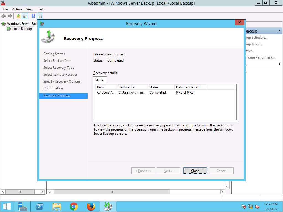This screenshot has width=283, height=212.
Task: Collapse the Local Backup actions header arrow
Action: pos(279,31)
